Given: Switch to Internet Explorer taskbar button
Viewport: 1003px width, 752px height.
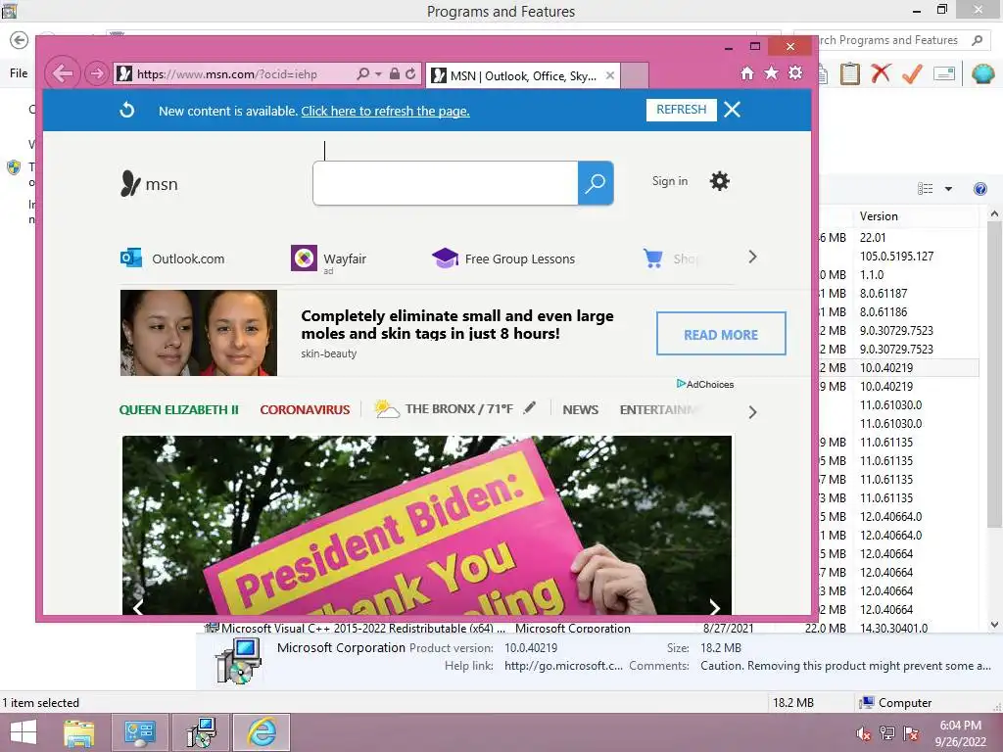Looking at the screenshot, I should click(262, 732).
